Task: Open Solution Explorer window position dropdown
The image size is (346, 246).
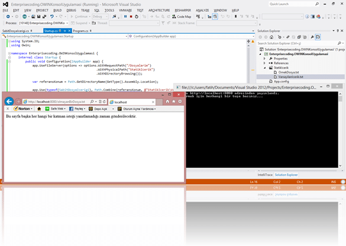Action: pos(334,31)
